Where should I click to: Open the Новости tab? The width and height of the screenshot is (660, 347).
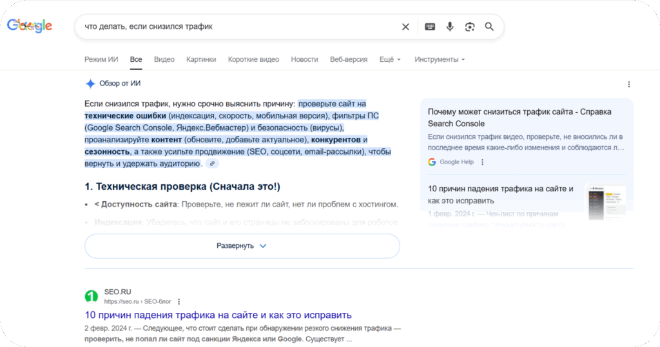[304, 59]
